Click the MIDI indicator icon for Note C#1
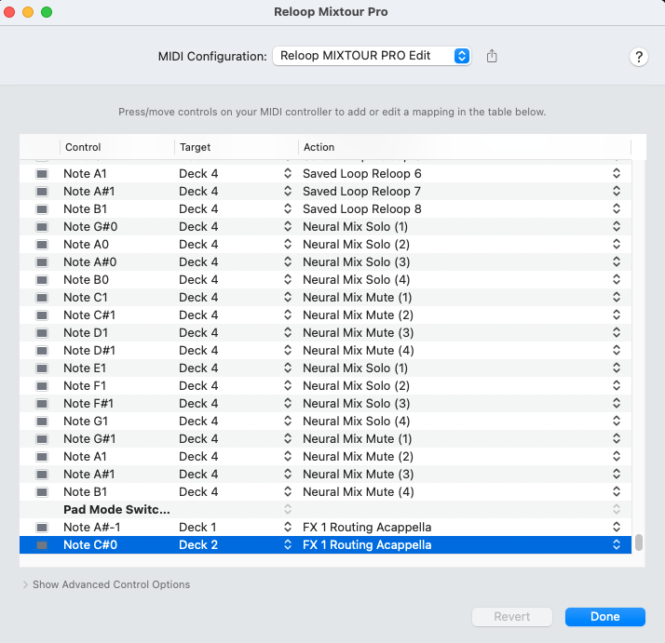The height and width of the screenshot is (643, 665). coord(42,315)
